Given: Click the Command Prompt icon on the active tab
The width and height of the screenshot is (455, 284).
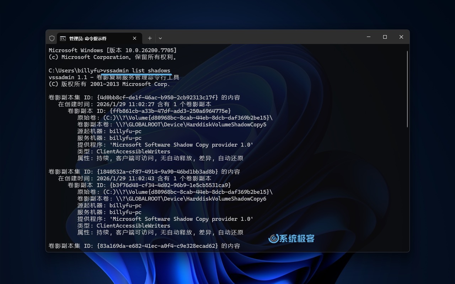Looking at the screenshot, I should (63, 38).
